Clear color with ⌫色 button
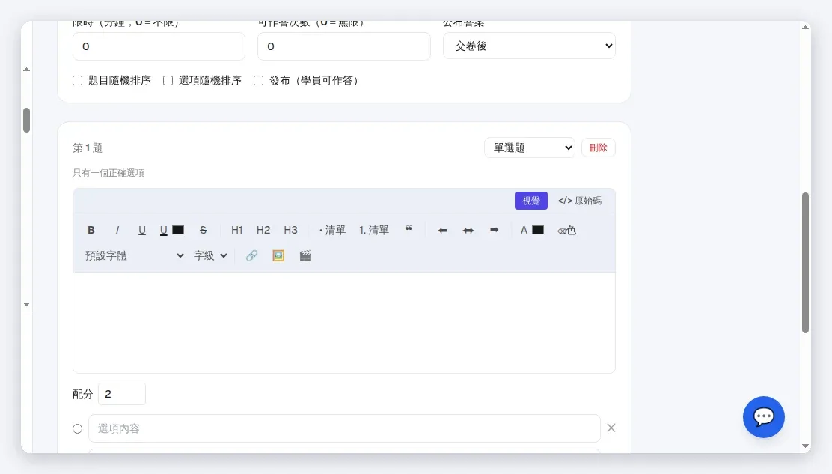Viewport: 832px width, 474px height. [566, 230]
